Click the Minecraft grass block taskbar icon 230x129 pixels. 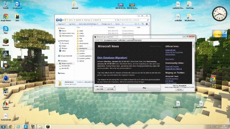click(48, 126)
